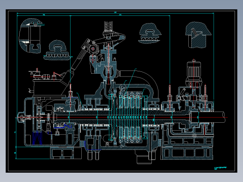
Task: Select the shaft front end cap at far left
Action: 21,117
